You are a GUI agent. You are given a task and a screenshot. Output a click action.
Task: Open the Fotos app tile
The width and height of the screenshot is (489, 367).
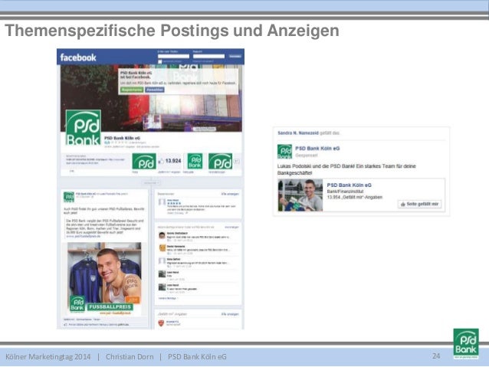tap(144, 161)
